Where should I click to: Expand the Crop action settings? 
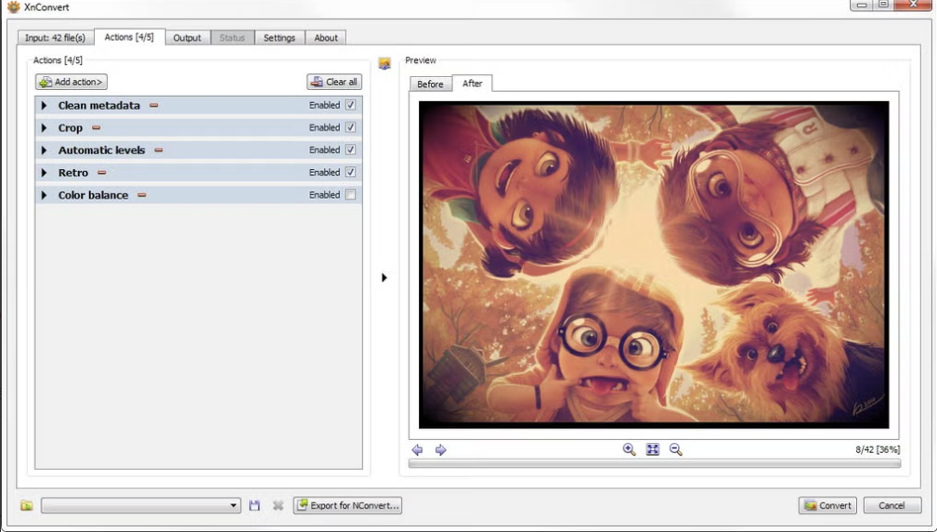[x=44, y=128]
